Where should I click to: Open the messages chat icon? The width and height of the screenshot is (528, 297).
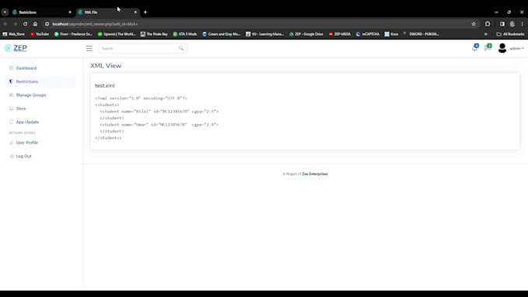point(488,48)
